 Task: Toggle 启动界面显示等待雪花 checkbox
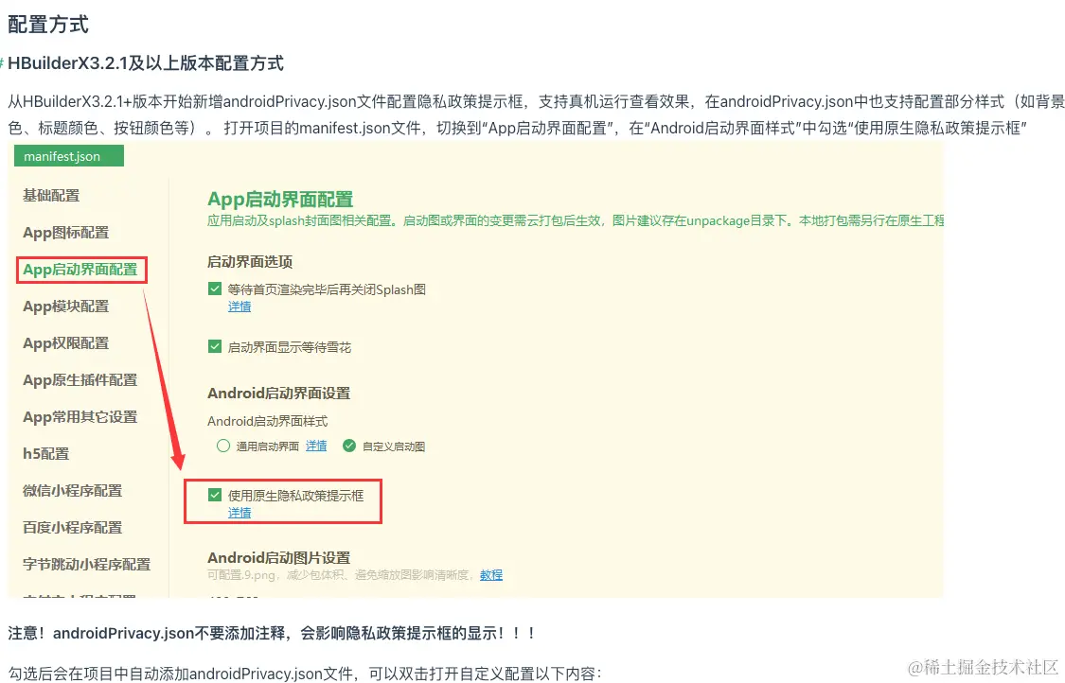tap(215, 346)
